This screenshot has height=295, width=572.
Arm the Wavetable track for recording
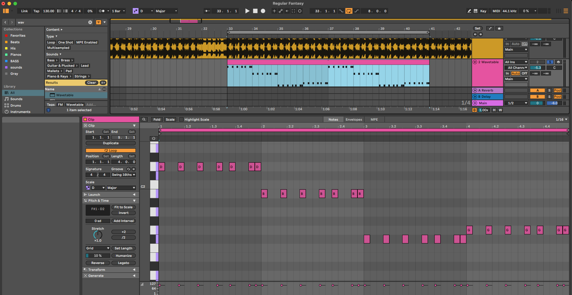[x=558, y=62]
